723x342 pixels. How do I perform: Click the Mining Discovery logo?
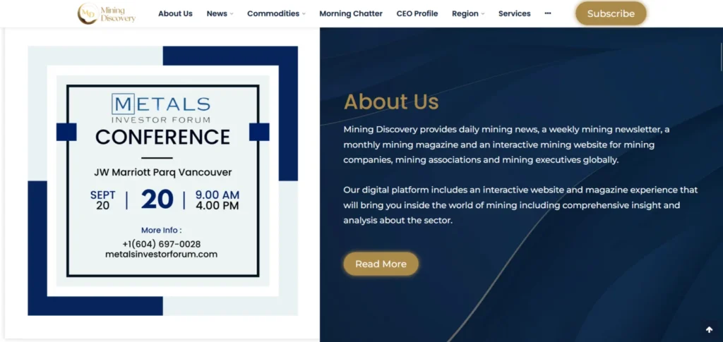point(107,13)
